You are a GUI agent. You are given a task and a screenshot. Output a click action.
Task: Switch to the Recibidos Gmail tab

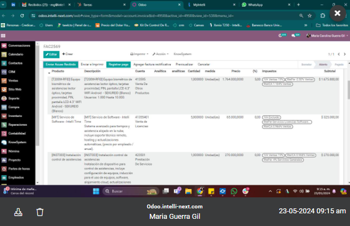pyautogui.click(x=46, y=4)
